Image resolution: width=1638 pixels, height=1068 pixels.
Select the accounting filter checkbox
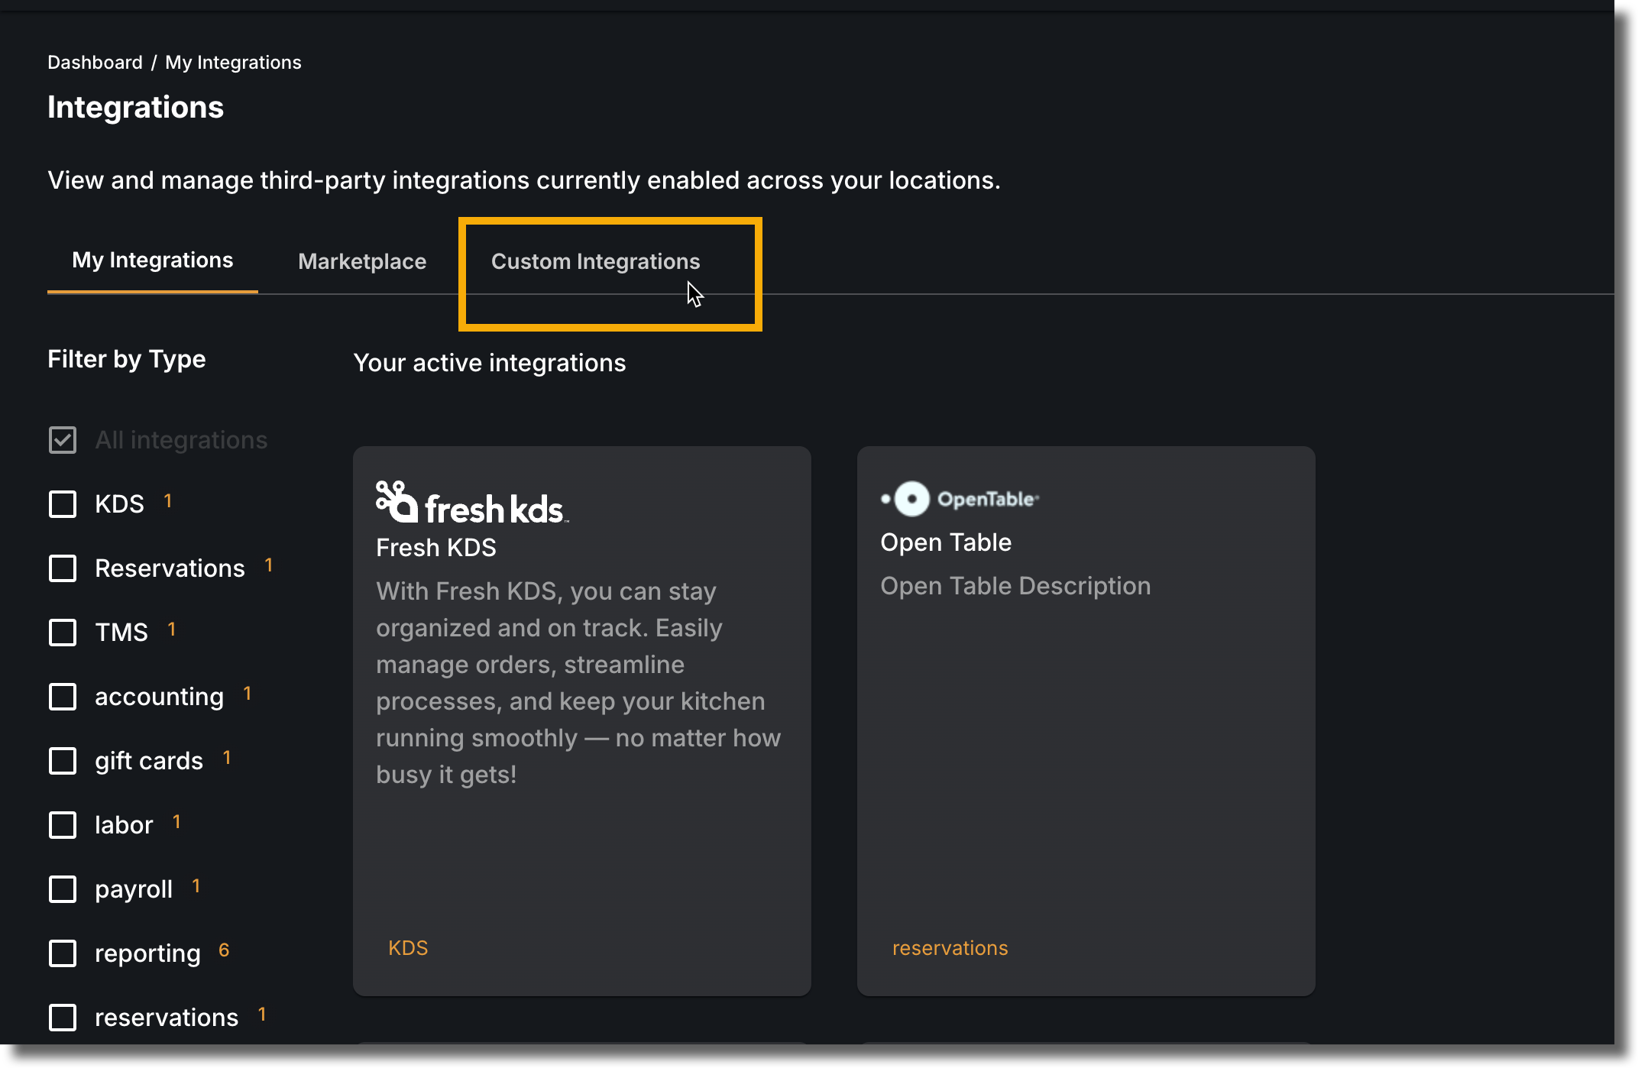(63, 697)
